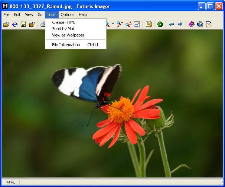This screenshot has width=225, height=187.
Task: Click the Open file folder icon
Action: [6, 24]
